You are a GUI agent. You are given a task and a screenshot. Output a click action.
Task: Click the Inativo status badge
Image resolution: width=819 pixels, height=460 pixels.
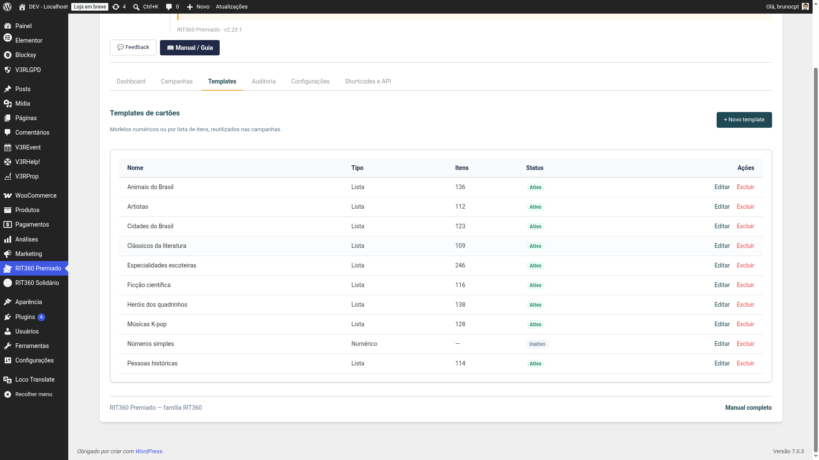pyautogui.click(x=537, y=344)
